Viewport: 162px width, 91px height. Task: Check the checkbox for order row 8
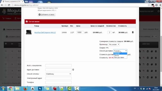coord(6,51)
